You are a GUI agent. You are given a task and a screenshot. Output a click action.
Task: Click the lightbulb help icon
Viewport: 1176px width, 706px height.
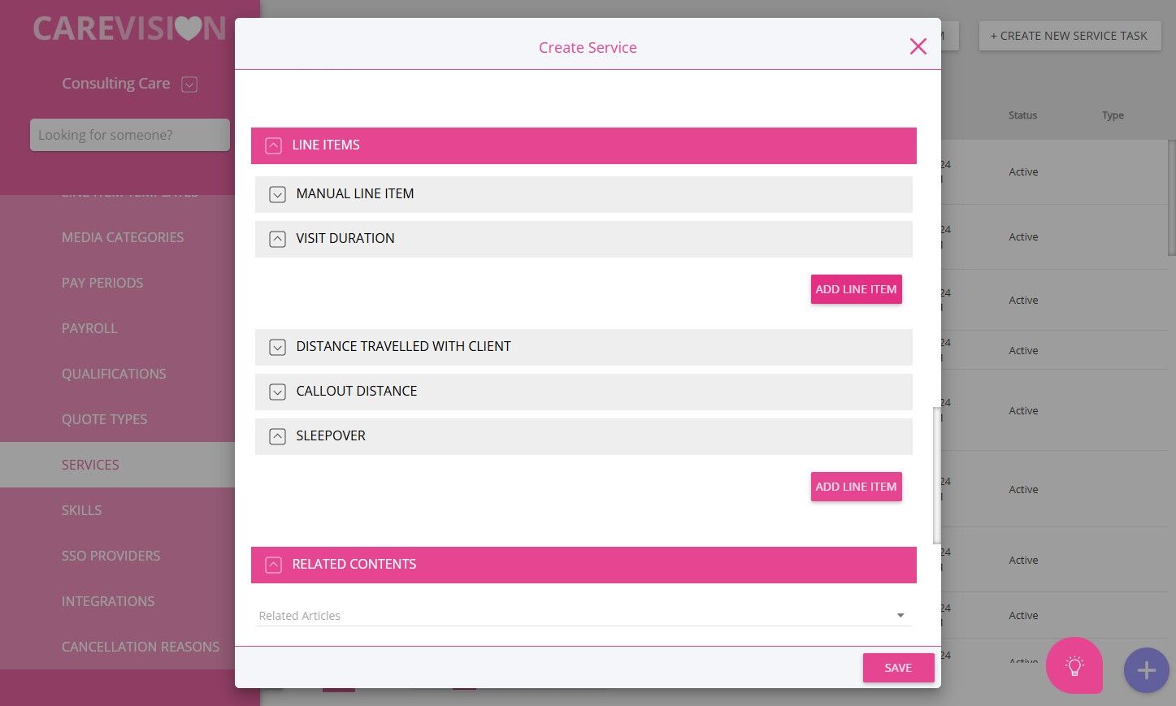coord(1074,666)
